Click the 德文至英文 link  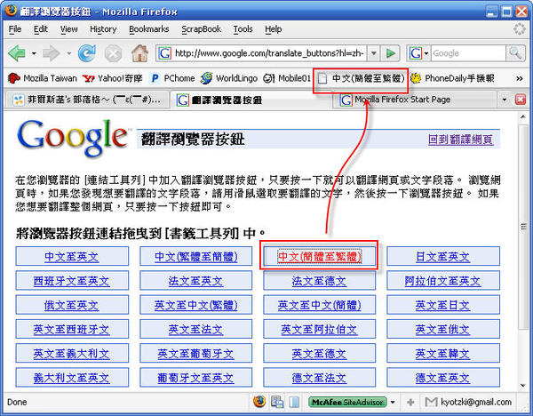click(x=443, y=378)
